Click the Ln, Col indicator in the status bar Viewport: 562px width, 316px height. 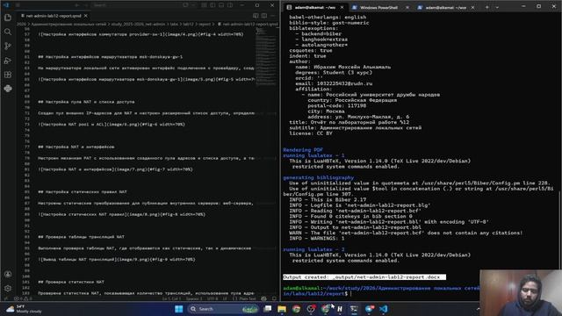click(x=172, y=298)
